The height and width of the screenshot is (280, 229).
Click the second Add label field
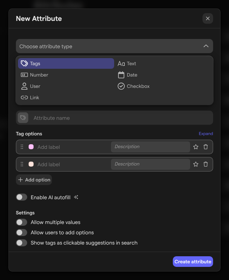click(x=73, y=164)
